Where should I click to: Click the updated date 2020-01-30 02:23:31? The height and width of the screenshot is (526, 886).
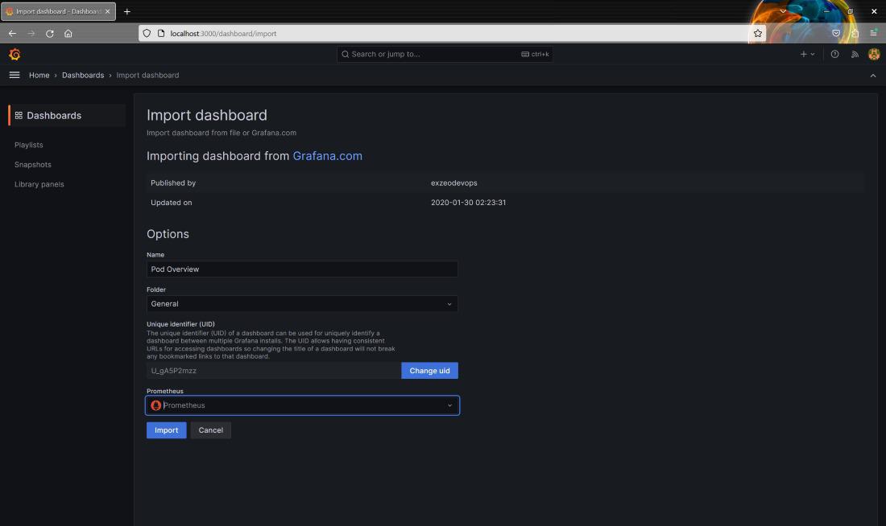(469, 203)
